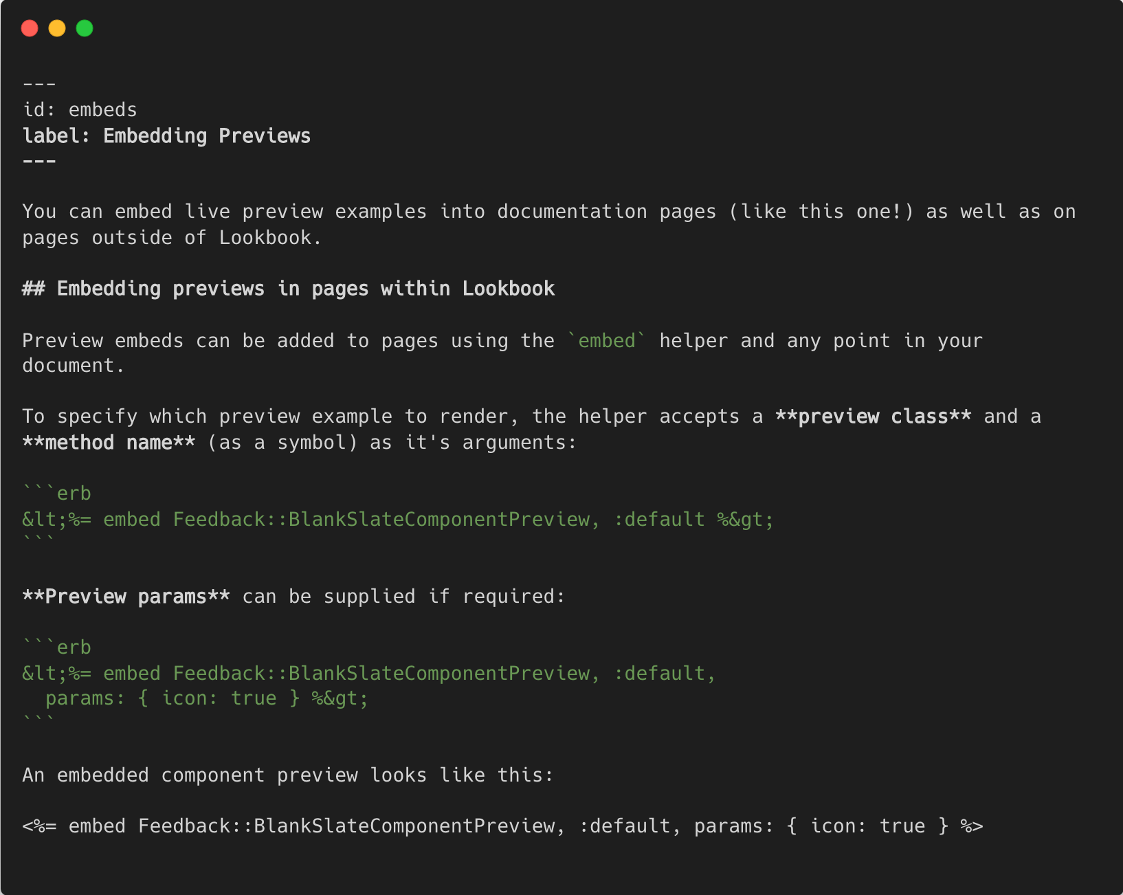Click the bold '**Preview params**' text
This screenshot has width=1123, height=895.
point(126,597)
